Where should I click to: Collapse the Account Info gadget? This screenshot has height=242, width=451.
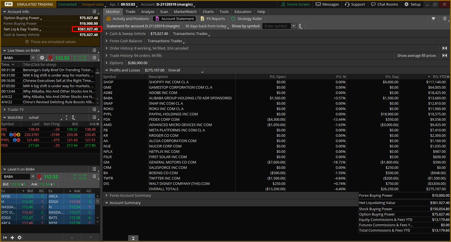point(4,12)
